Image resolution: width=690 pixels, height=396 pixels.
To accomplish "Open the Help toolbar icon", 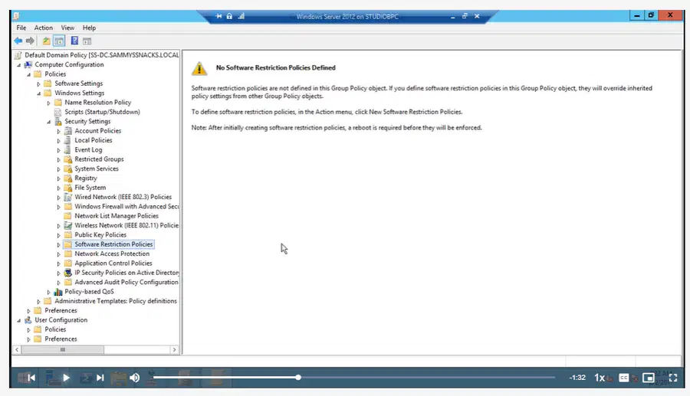I will coord(74,41).
